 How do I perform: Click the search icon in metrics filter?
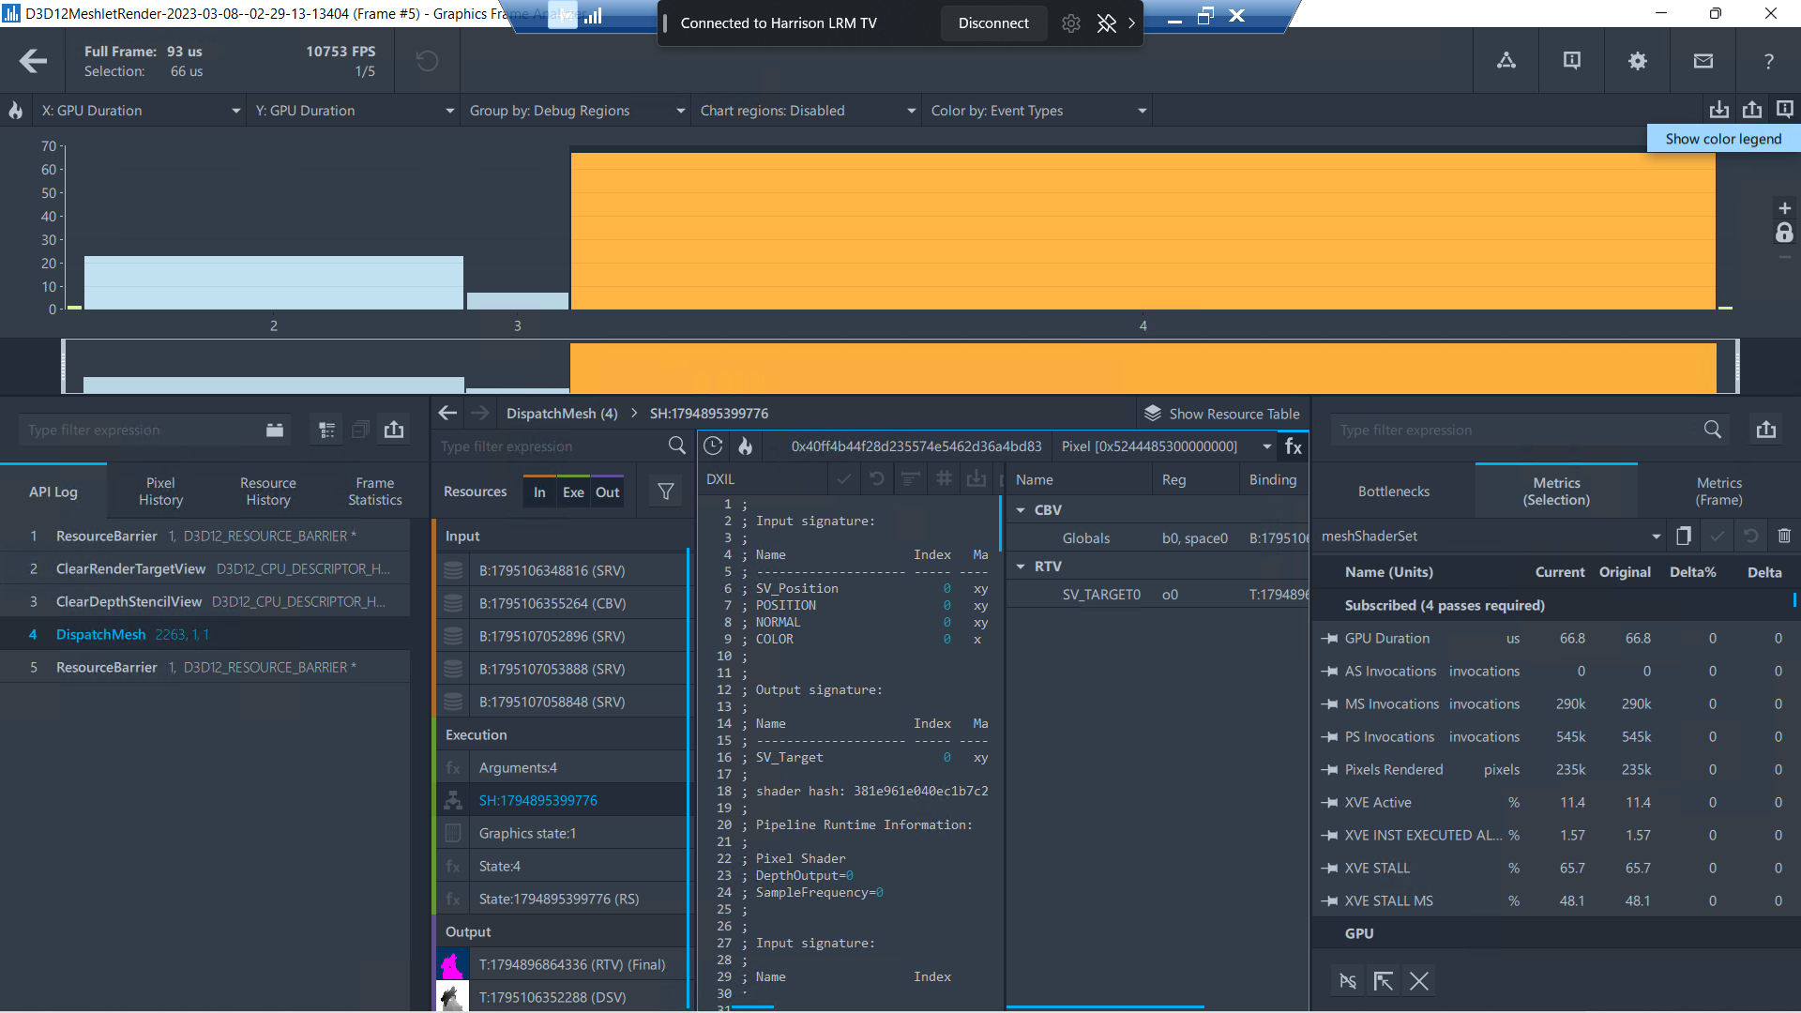pyautogui.click(x=1713, y=430)
